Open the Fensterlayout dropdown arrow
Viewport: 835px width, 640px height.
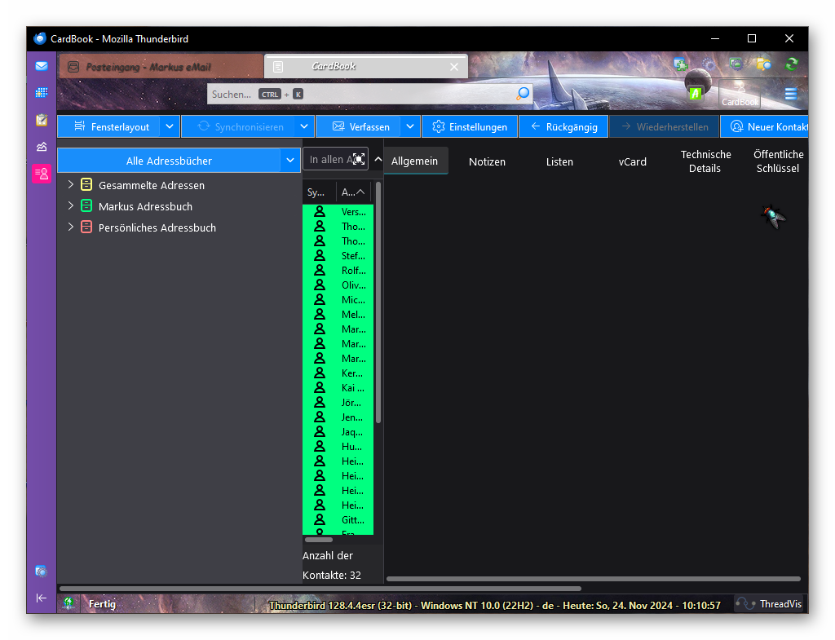(x=170, y=126)
